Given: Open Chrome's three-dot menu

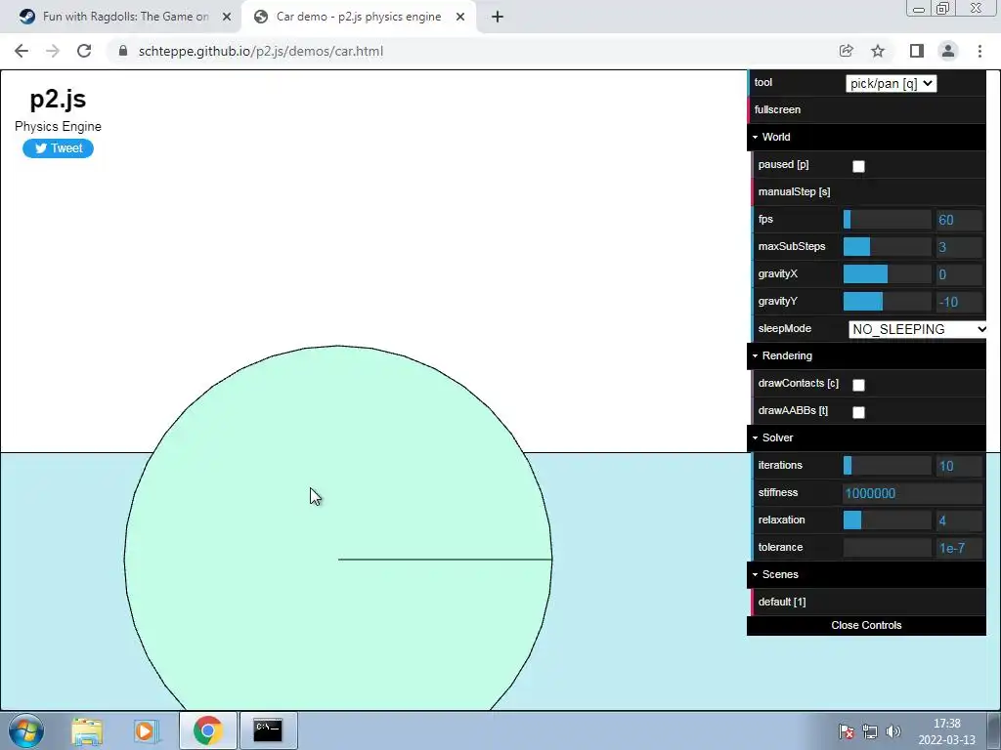Looking at the screenshot, I should (x=979, y=51).
